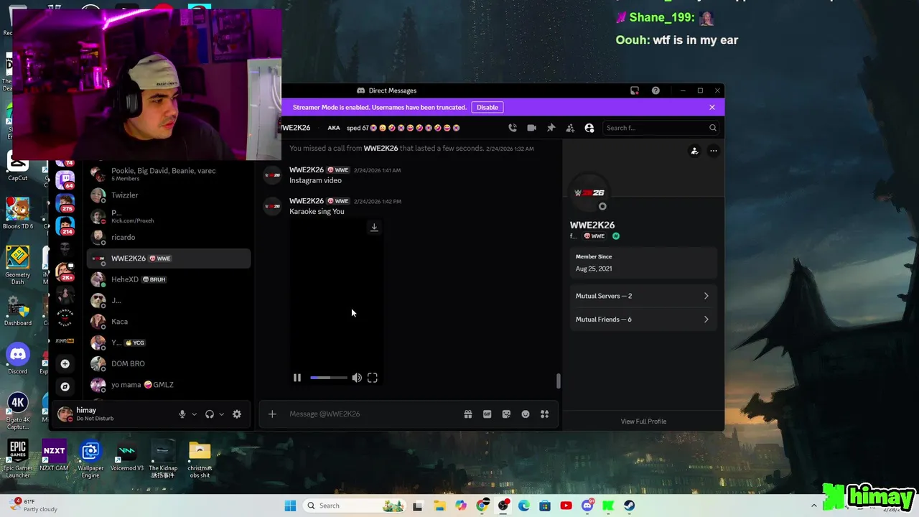Start a video call in Discord

point(531,128)
